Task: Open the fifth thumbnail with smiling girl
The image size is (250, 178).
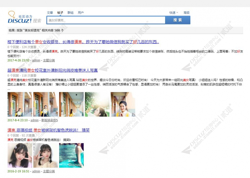Action: (x=123, y=104)
